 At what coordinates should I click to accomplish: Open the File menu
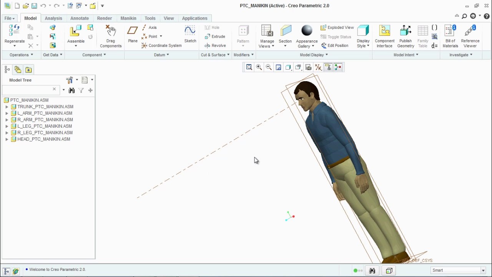(x=9, y=18)
